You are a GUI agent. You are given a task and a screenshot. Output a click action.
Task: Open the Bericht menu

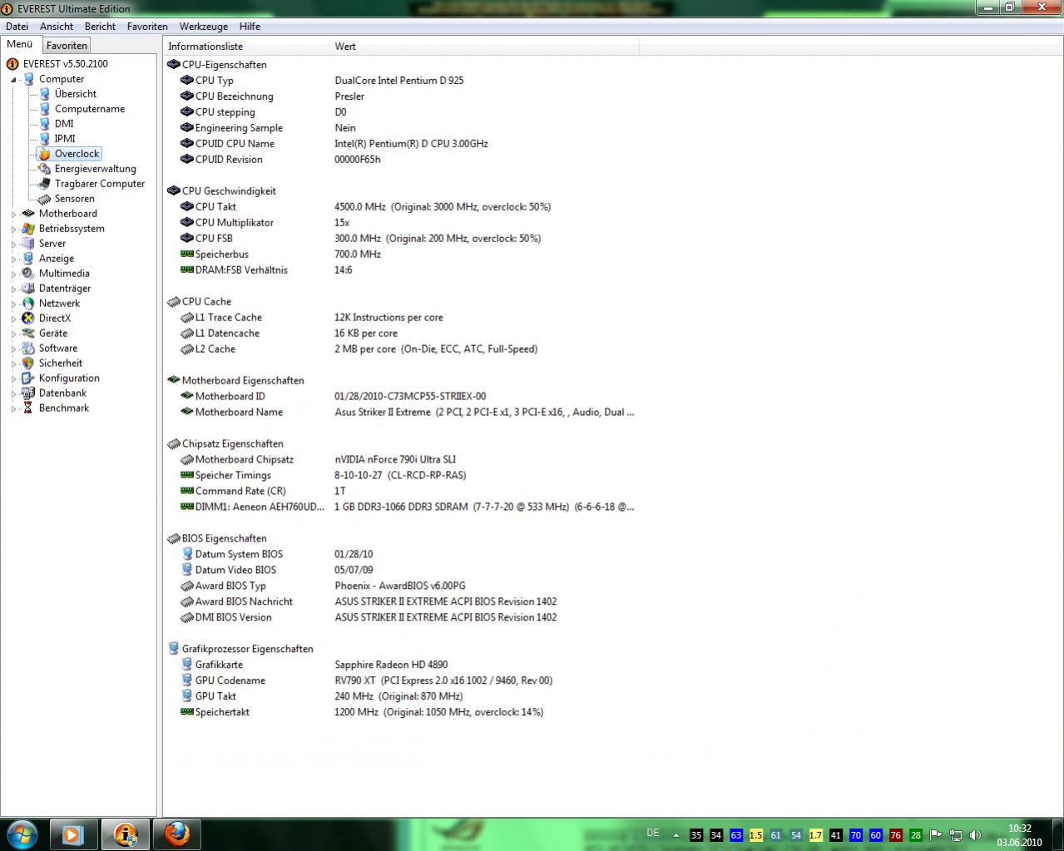tap(100, 26)
